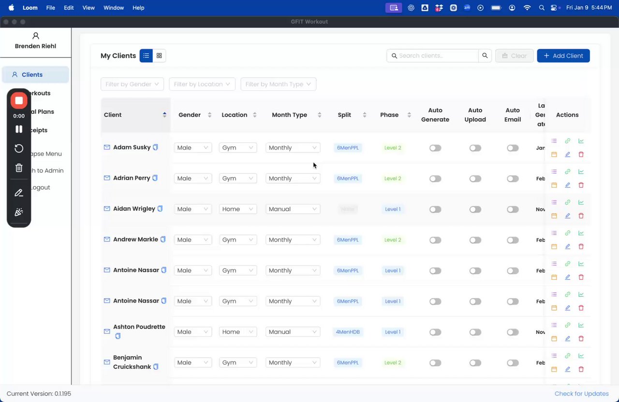Screen dimensions: 619x402
Task: Sort by the Gender column header
Action: (195, 115)
